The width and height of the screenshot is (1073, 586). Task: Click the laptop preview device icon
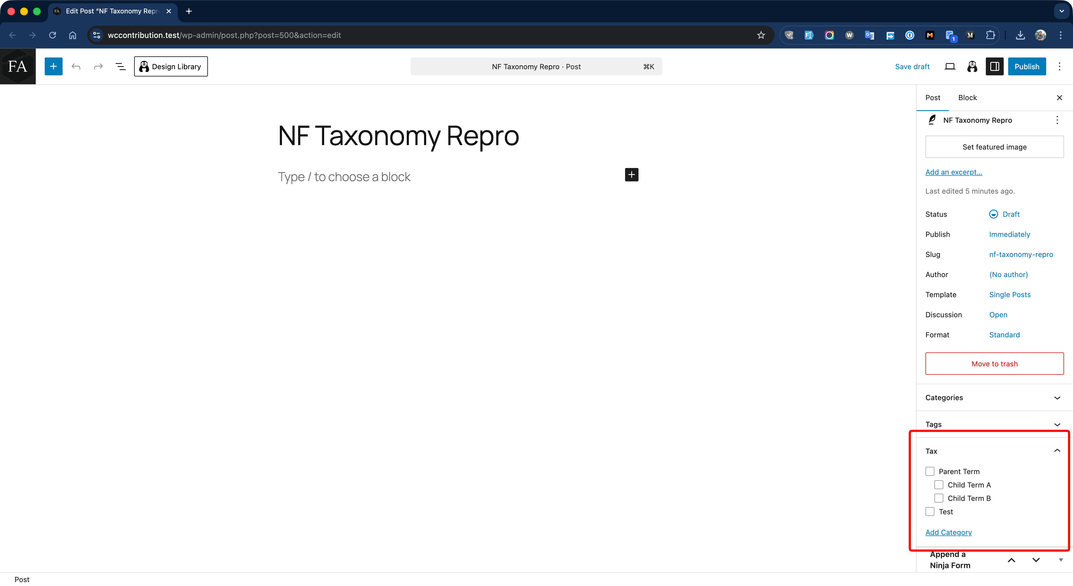(x=950, y=66)
